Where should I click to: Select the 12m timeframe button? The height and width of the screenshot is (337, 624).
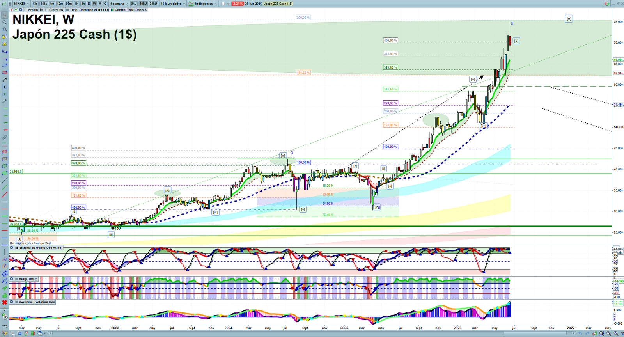(60, 4)
